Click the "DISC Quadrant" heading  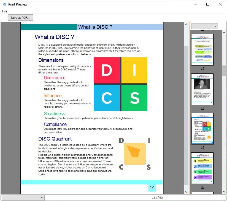55,139
